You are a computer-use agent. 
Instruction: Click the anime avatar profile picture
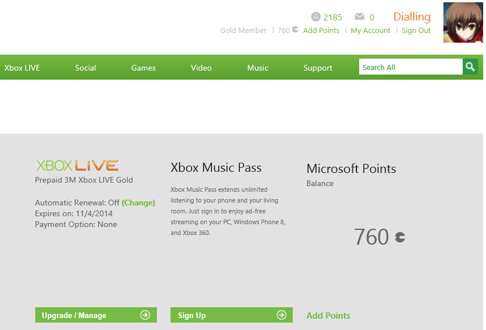(463, 23)
